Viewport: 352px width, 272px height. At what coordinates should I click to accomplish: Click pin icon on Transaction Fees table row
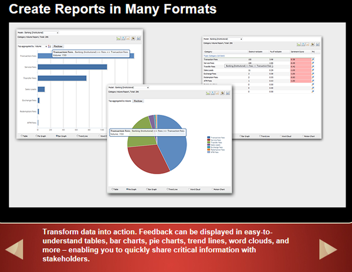(313, 59)
